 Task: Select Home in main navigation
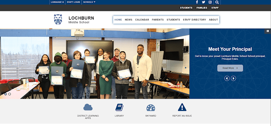click(118, 20)
